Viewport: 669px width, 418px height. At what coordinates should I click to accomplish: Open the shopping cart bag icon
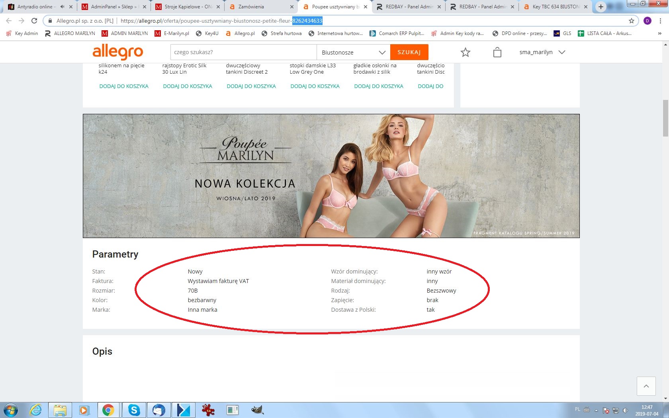[x=497, y=52]
